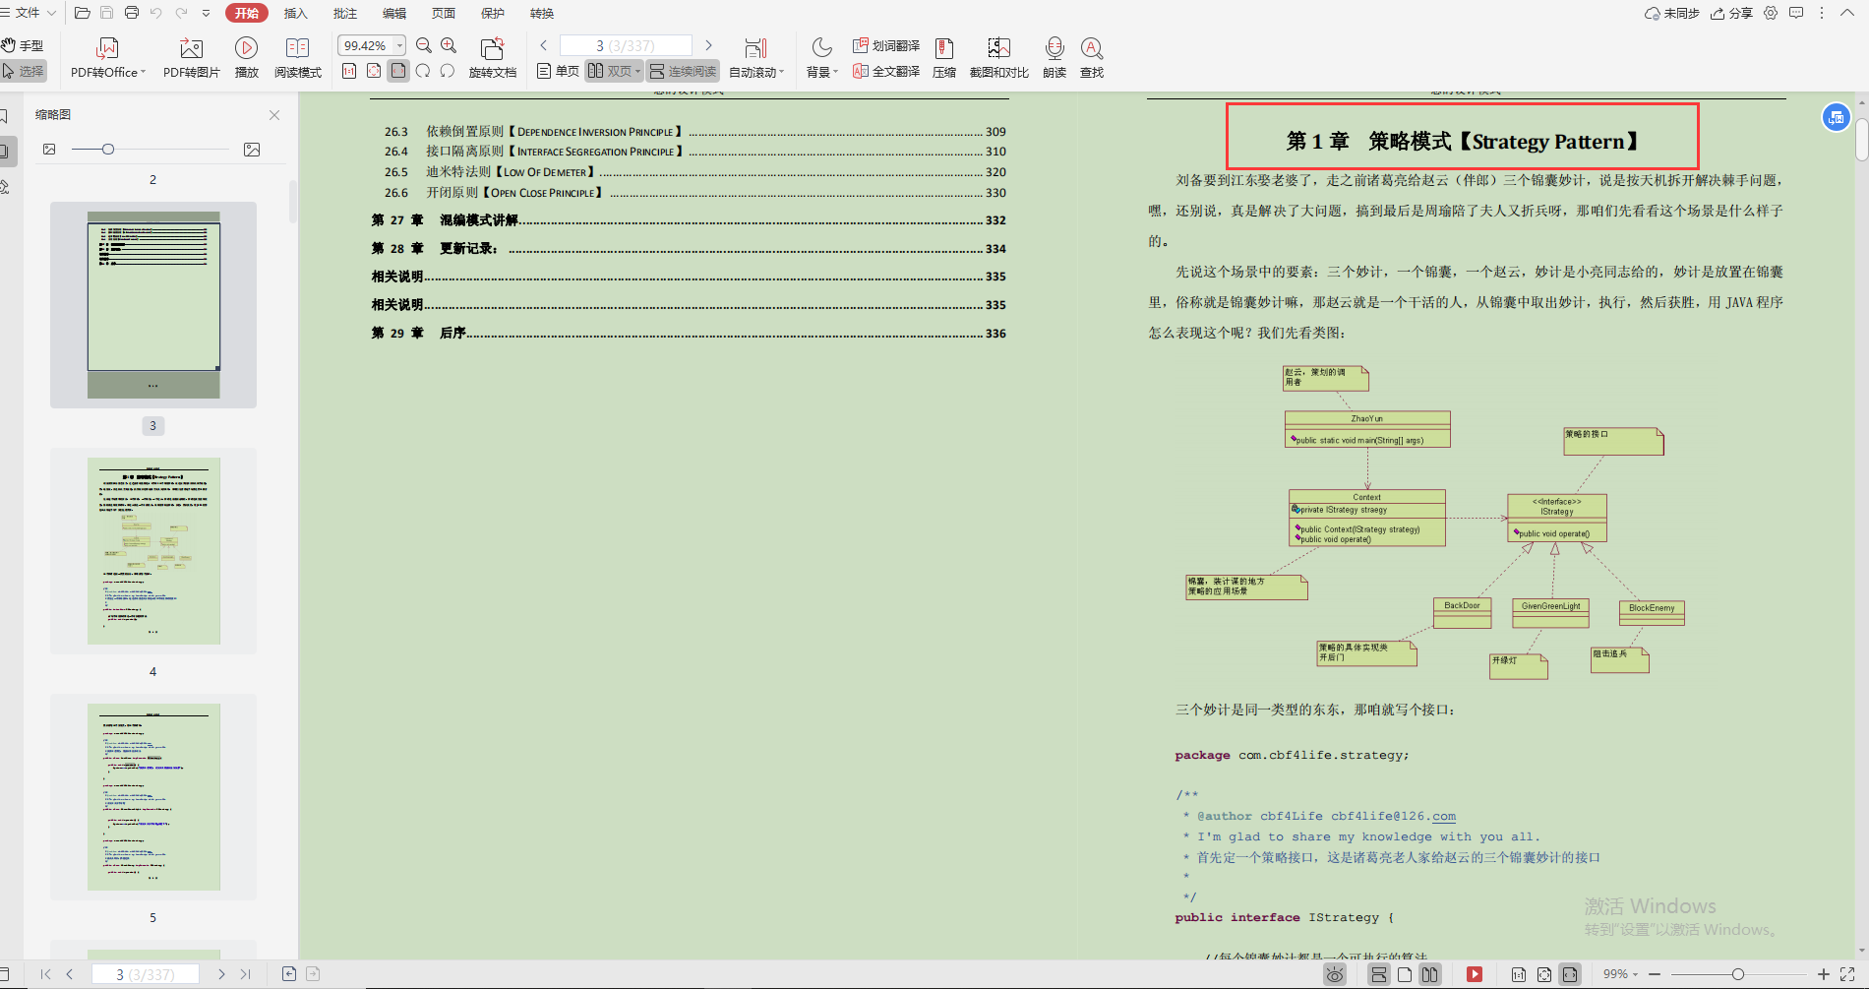Image resolution: width=1869 pixels, height=989 pixels.
Task: Open the 页面 tab
Action: [x=444, y=13]
